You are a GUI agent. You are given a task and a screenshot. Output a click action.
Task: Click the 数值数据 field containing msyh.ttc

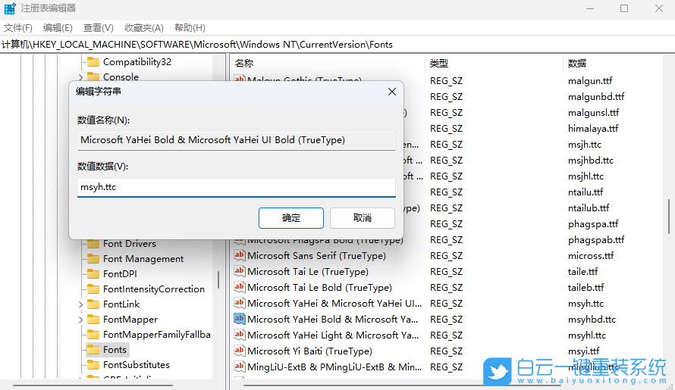pyautogui.click(x=237, y=188)
